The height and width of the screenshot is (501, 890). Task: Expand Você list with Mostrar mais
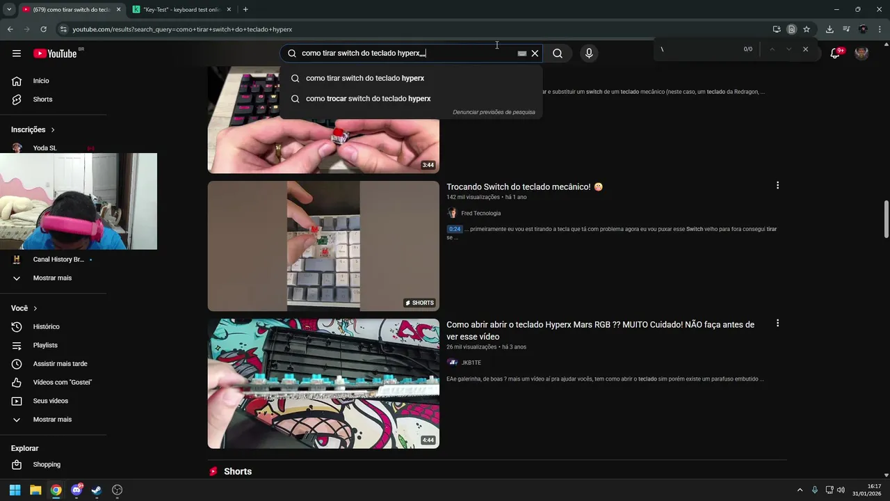click(53, 420)
